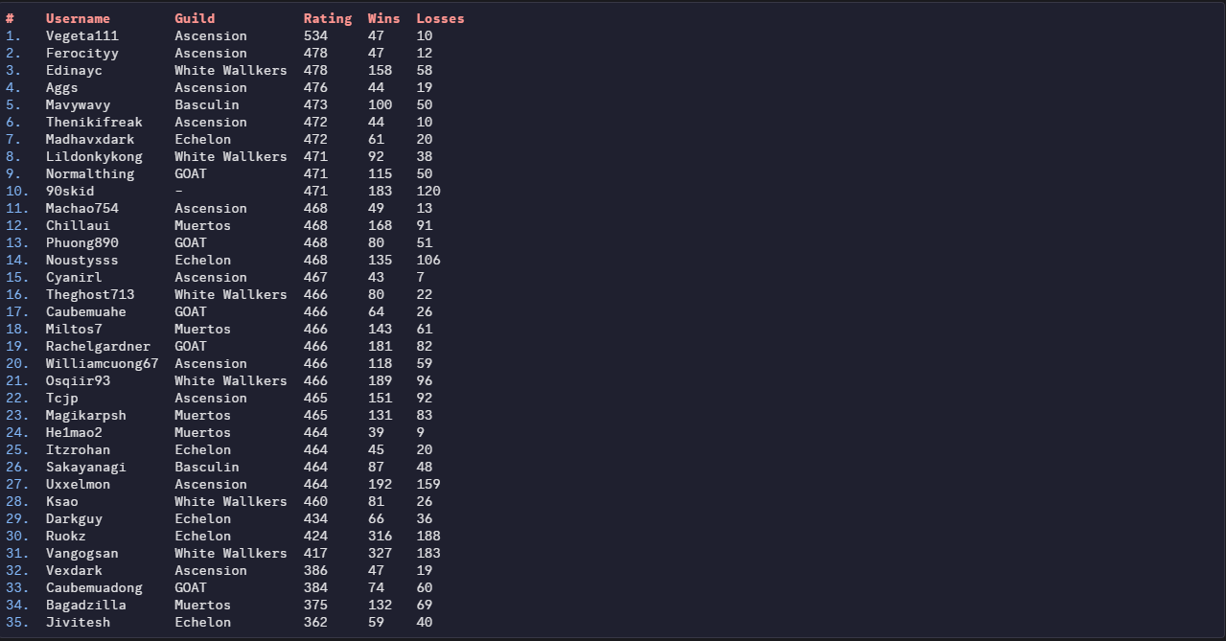Viewport: 1226px width, 641px height.
Task: Select username Theghost713
Action: click(x=90, y=294)
